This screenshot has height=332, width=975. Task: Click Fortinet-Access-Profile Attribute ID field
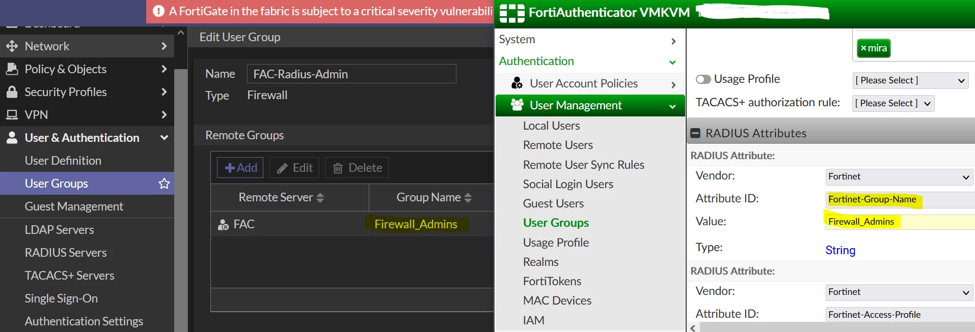900,315
